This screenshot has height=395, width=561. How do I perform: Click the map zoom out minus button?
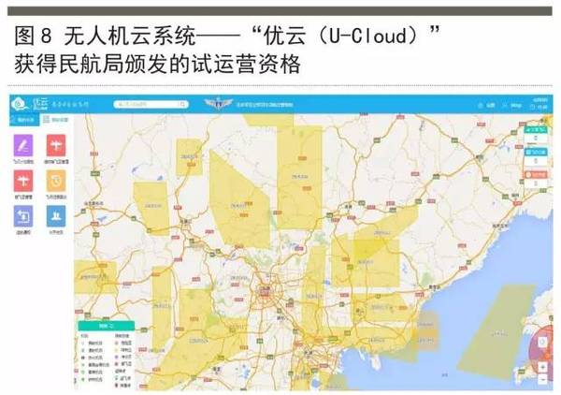coord(543,381)
